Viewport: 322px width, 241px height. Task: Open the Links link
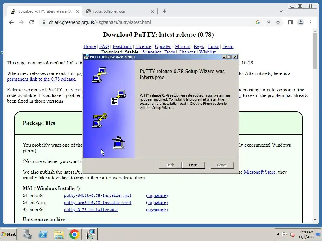pyautogui.click(x=213, y=46)
